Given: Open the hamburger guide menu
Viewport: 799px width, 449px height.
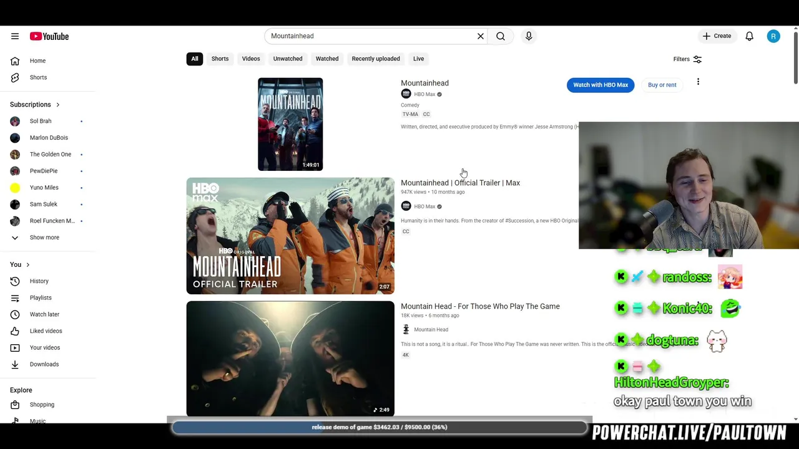Looking at the screenshot, I should [15, 36].
